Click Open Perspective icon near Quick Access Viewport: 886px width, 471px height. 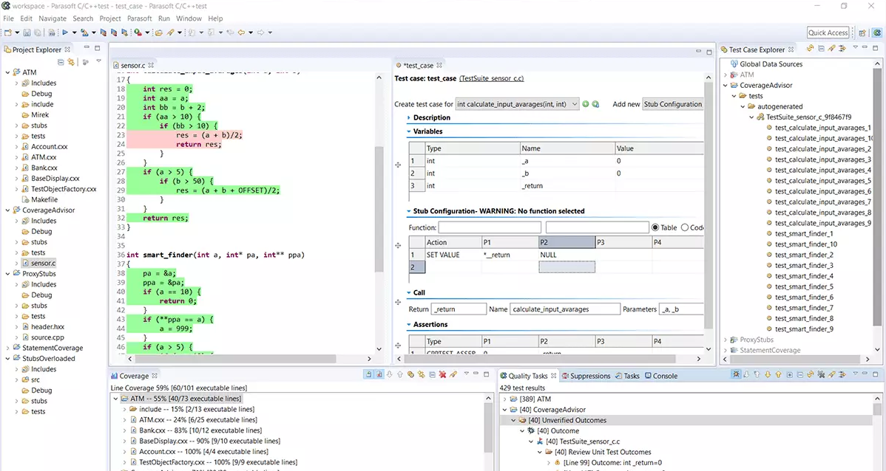click(x=862, y=32)
